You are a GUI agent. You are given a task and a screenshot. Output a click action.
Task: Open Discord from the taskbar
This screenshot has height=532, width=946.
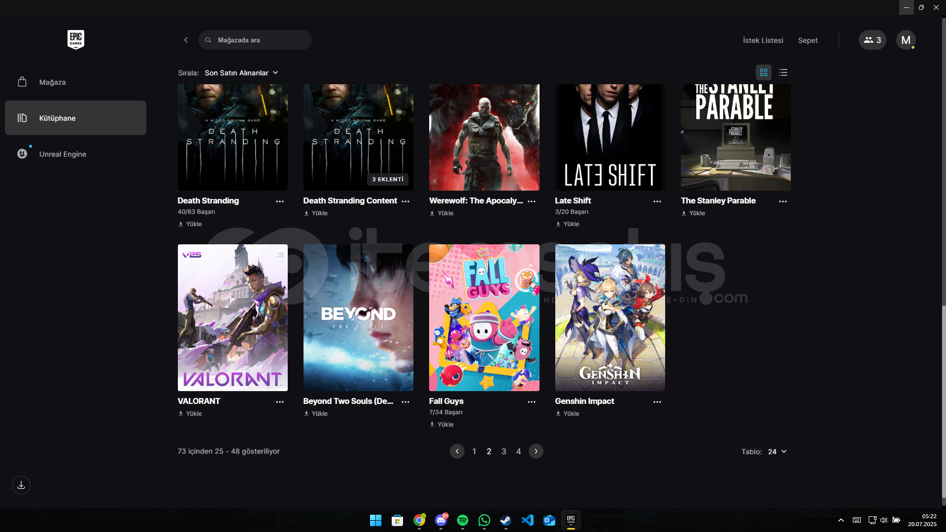pyautogui.click(x=441, y=520)
